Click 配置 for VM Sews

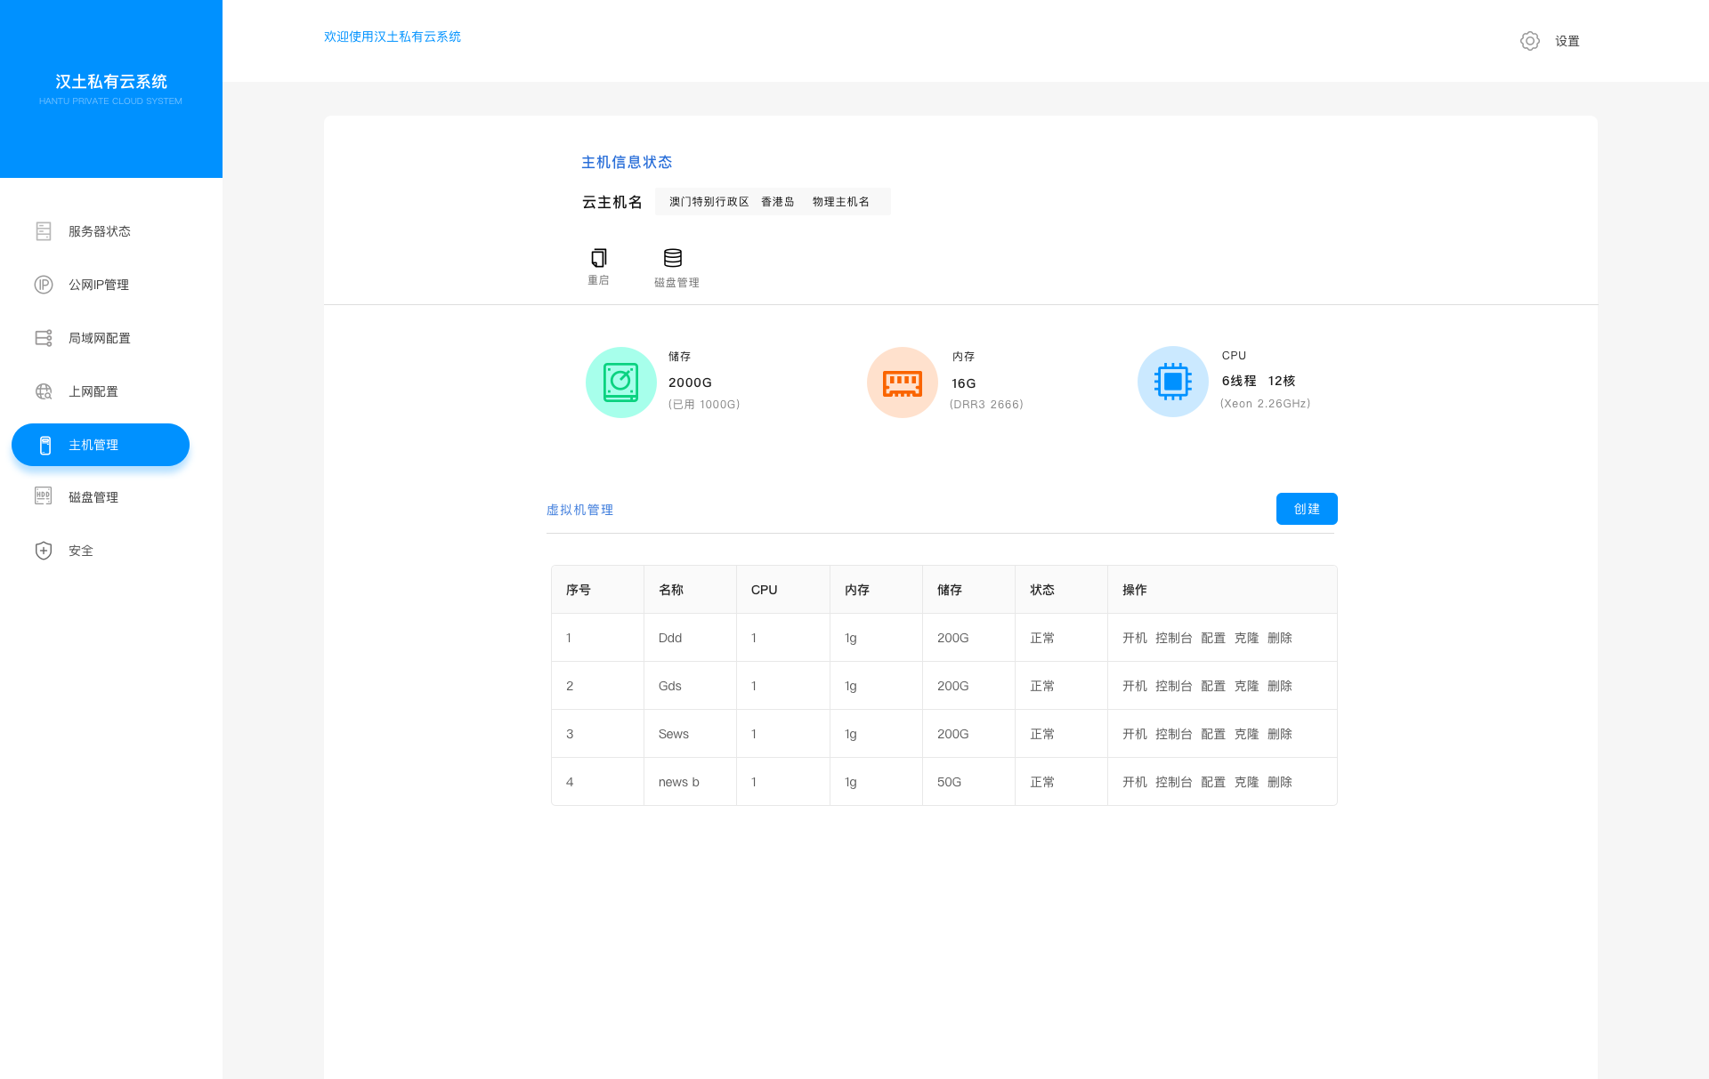(x=1213, y=734)
